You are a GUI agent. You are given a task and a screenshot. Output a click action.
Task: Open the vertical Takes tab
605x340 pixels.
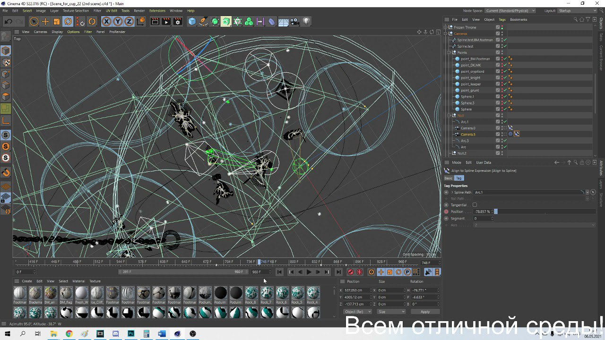pos(601,37)
